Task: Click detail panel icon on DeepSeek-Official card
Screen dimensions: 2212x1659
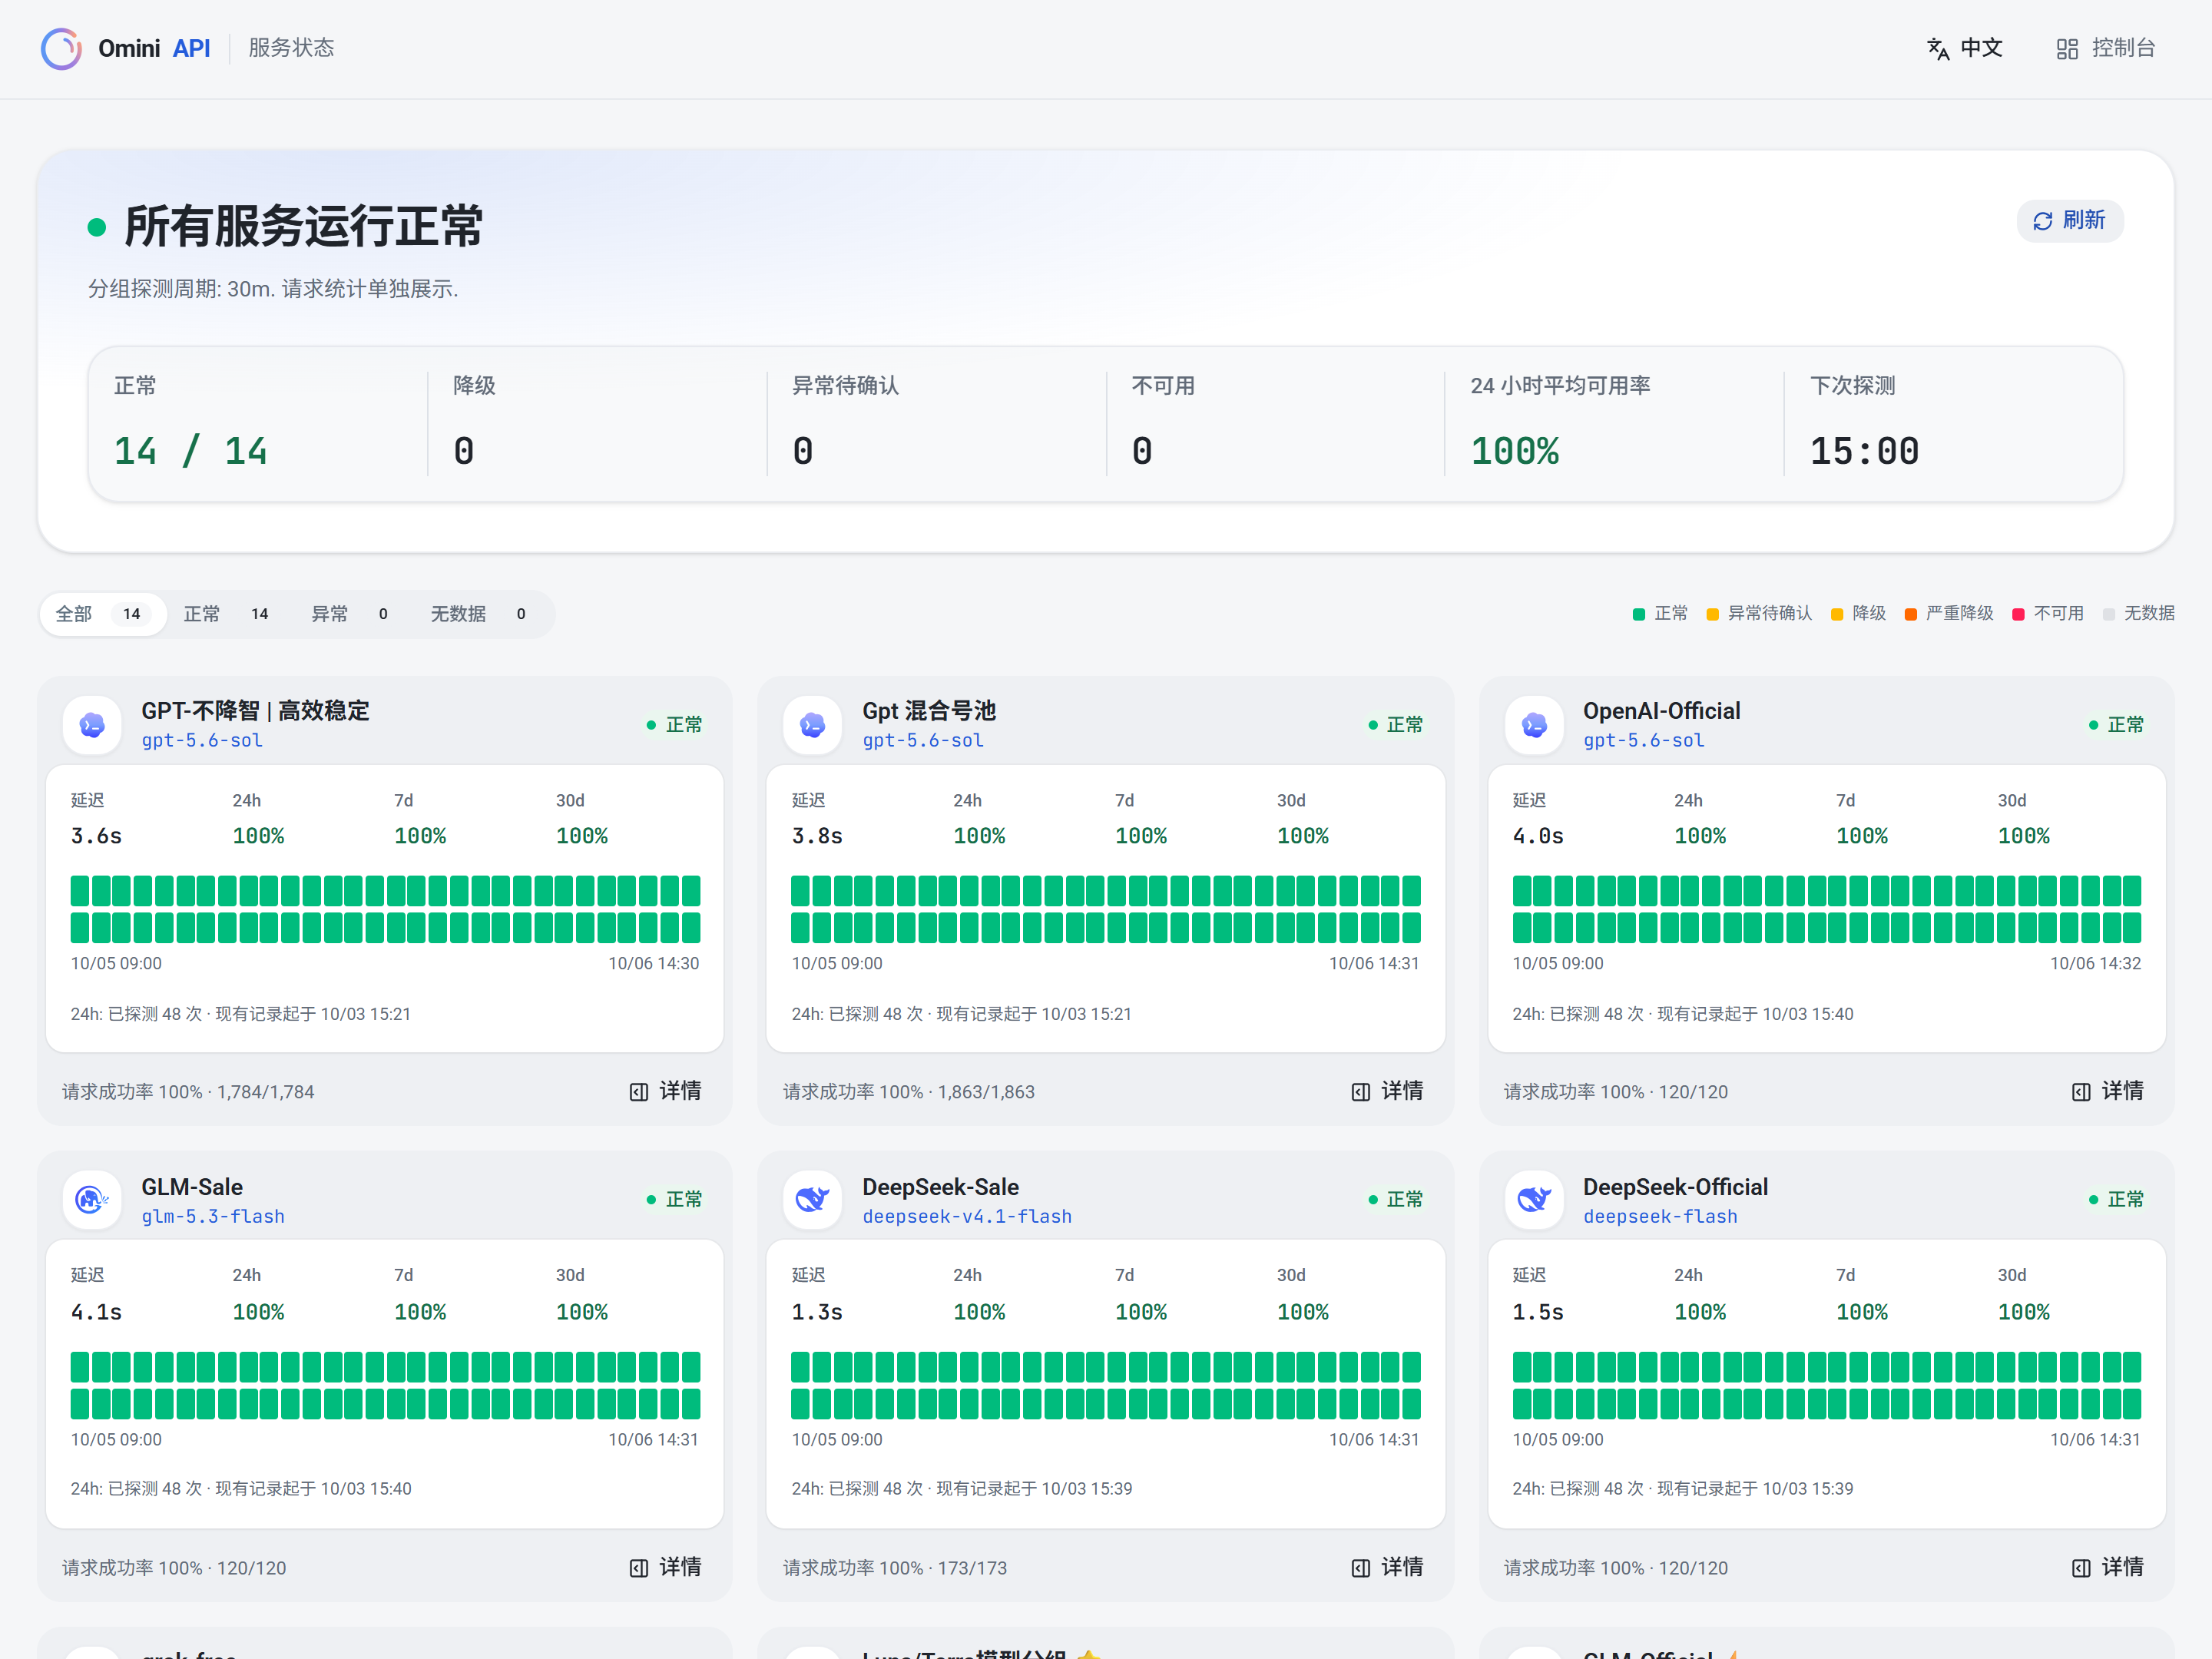Action: [2081, 1568]
